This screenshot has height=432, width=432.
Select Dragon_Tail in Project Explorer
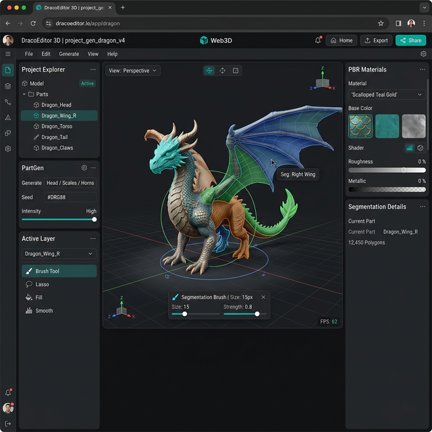(x=59, y=137)
